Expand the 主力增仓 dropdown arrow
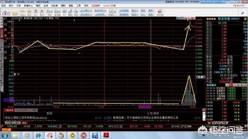This screenshot has height=139, width=248. pos(91,10)
